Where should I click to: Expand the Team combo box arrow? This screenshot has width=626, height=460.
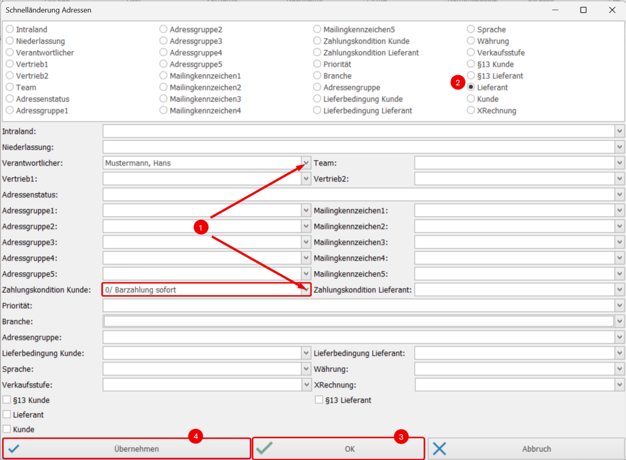620,163
